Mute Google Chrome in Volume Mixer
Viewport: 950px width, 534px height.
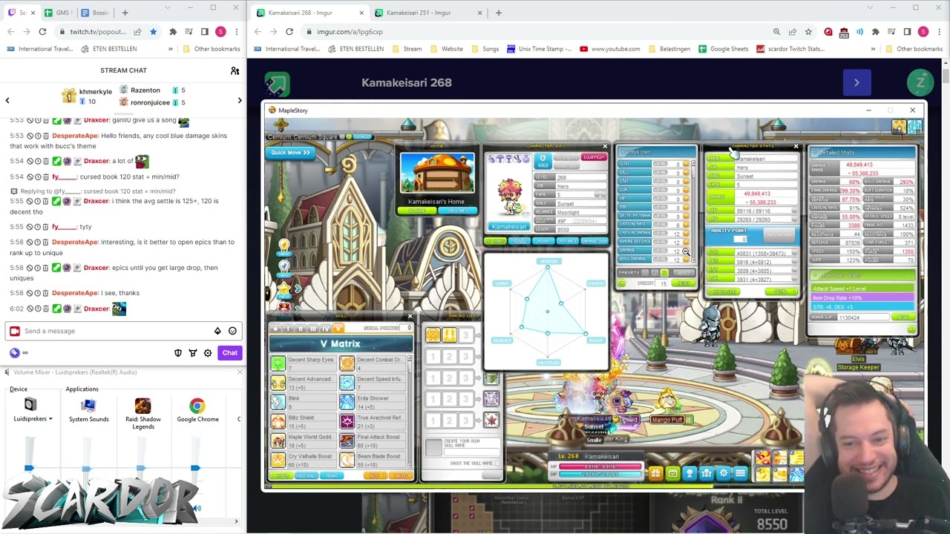pos(197,509)
